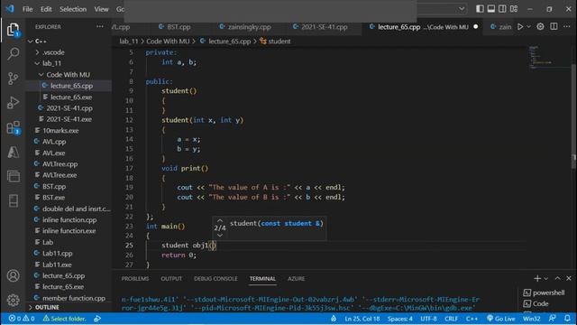This screenshot has height=325, width=577.
Task: Open notifications bell in status bar
Action: [567, 319]
